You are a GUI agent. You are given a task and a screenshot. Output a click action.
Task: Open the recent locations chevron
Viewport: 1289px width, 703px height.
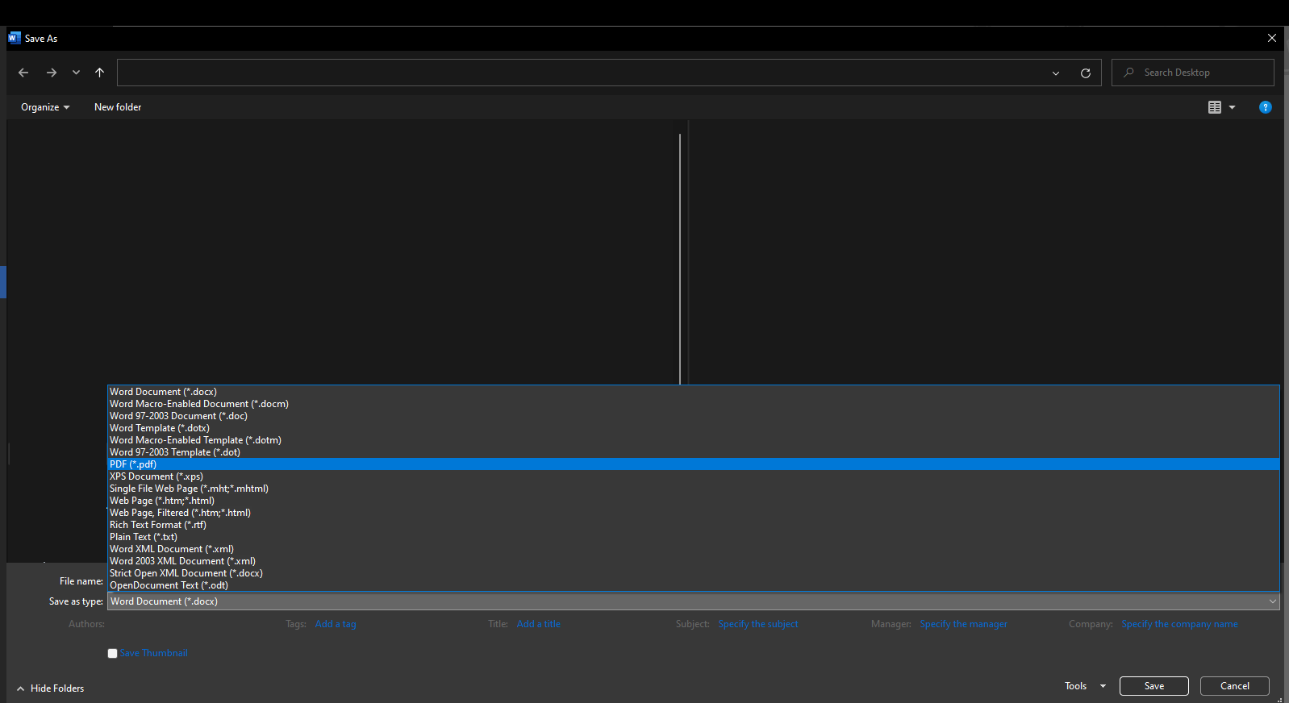click(76, 73)
